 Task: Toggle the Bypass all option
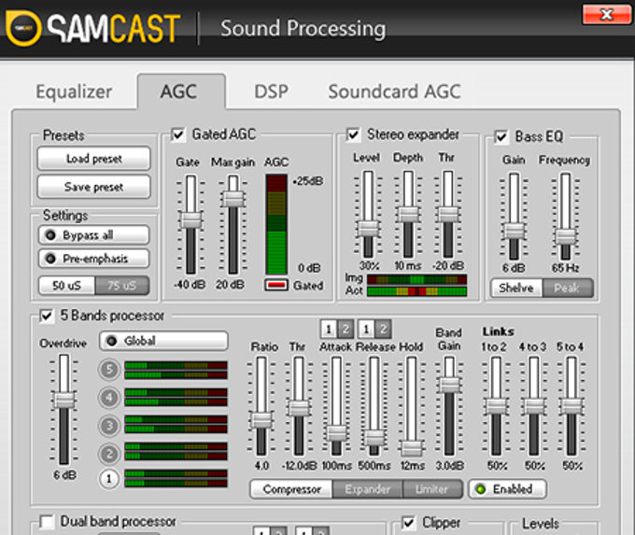click(x=94, y=235)
